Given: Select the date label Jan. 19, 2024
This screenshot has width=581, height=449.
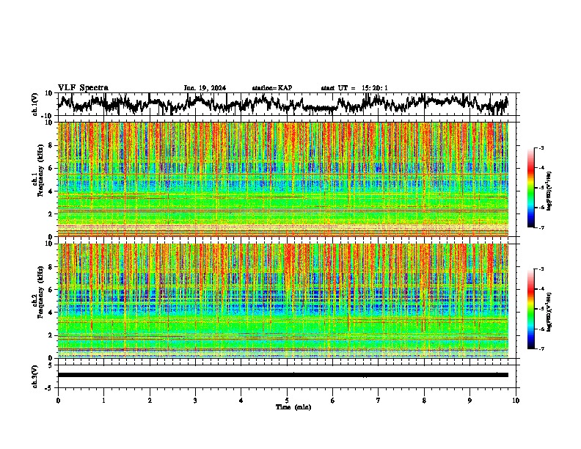Looking at the screenshot, I should 205,88.
